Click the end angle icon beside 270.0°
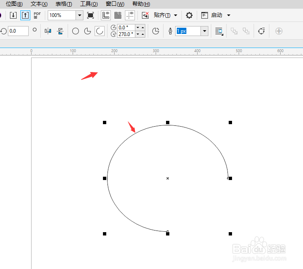Screen dimensions: 303x269 coord(113,34)
